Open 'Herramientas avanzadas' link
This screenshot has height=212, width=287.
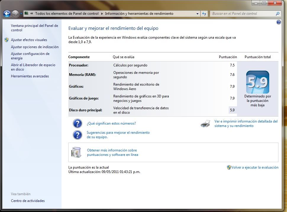click(x=30, y=76)
